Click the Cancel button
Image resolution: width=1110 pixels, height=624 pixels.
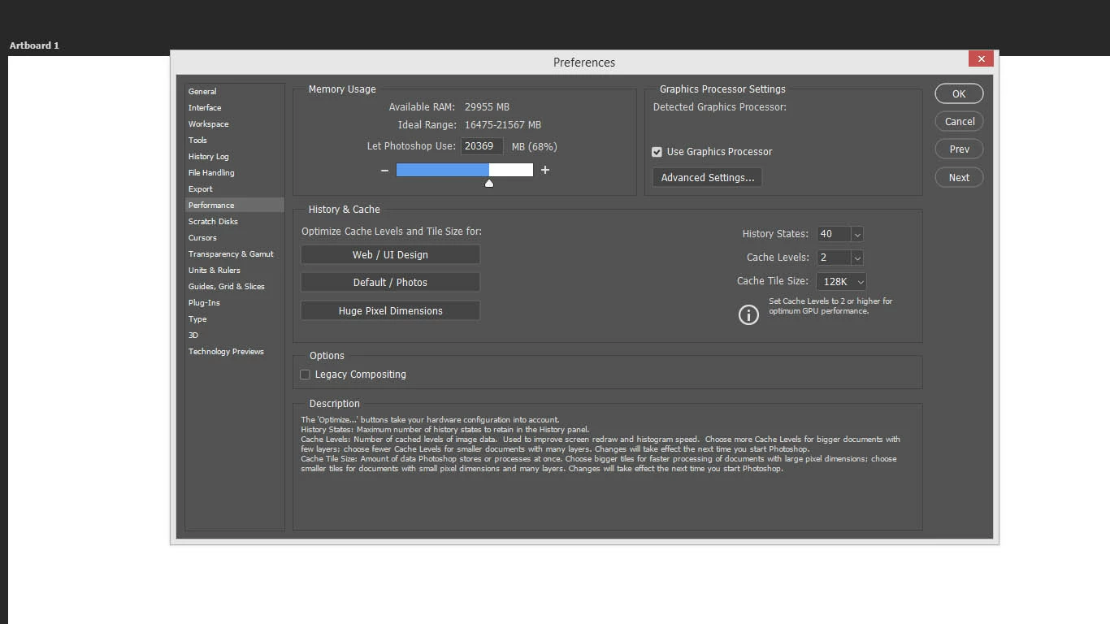pyautogui.click(x=959, y=122)
